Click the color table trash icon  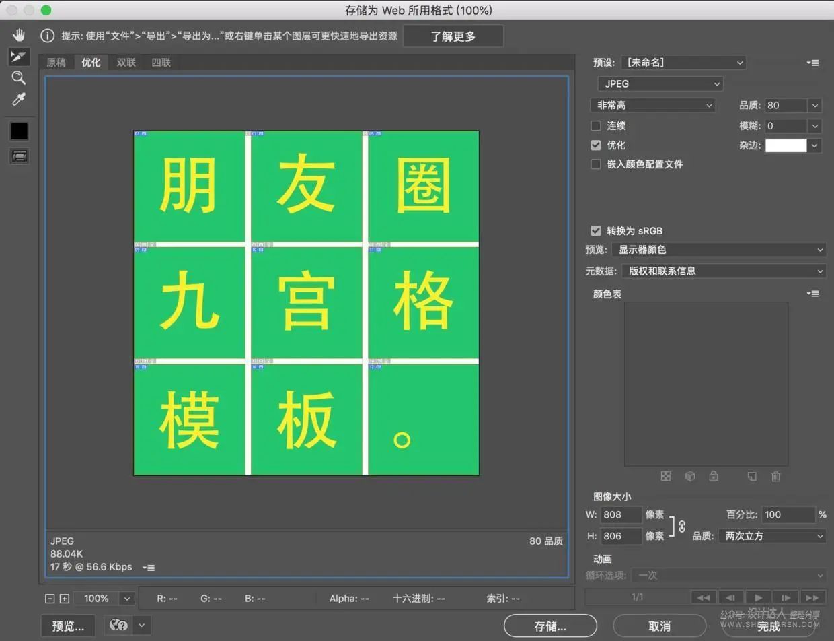pos(775,477)
